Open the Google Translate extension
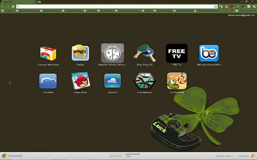The height and width of the screenshot is (160, 257). pyautogui.click(x=221, y=6)
